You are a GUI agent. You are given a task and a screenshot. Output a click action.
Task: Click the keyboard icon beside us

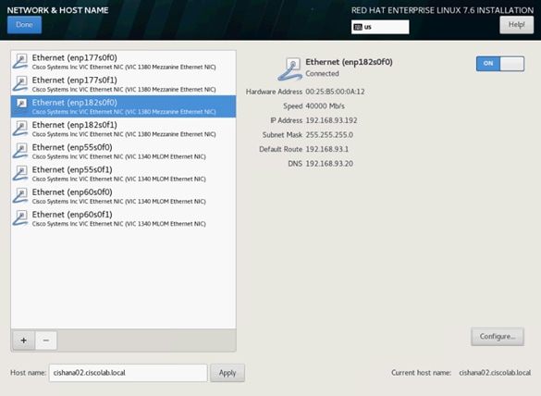pyautogui.click(x=358, y=27)
